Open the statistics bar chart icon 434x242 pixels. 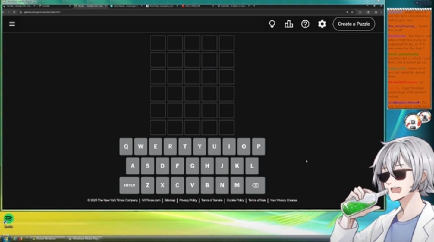pos(289,24)
